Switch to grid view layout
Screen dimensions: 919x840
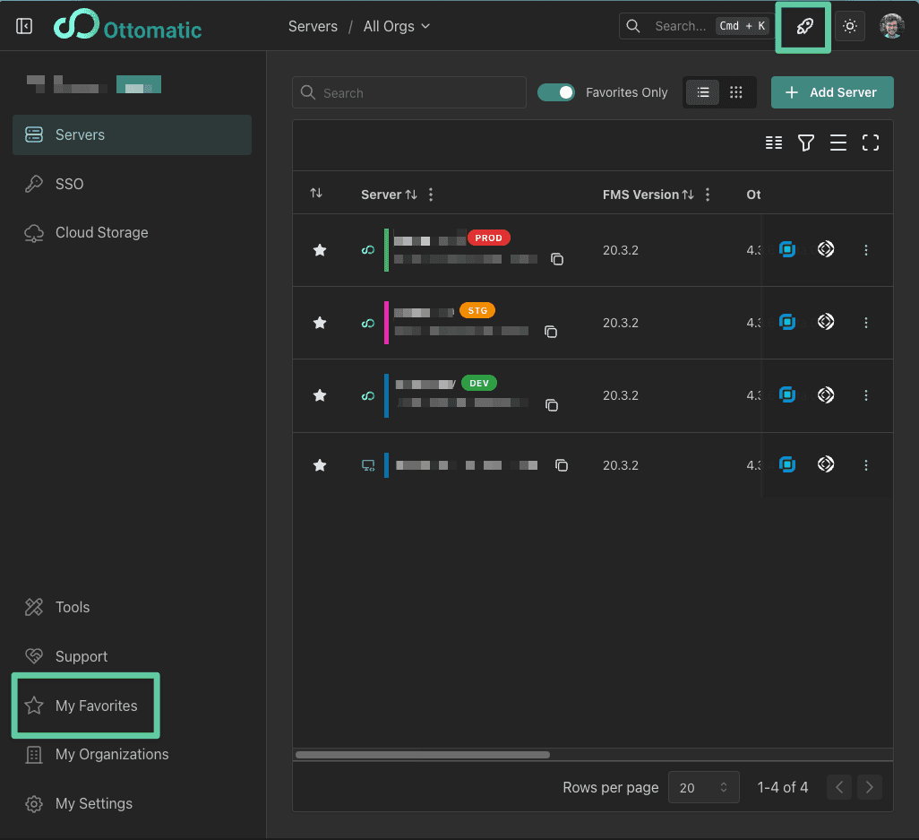736,92
